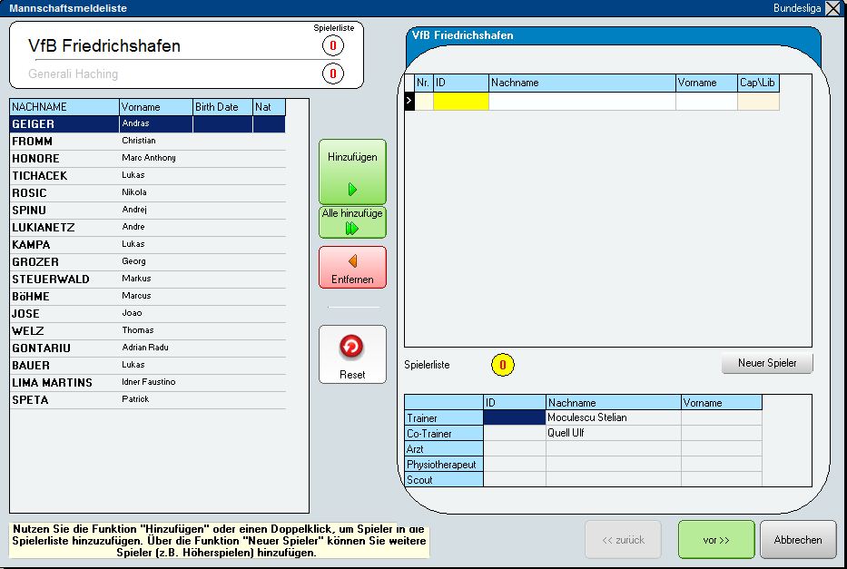Image resolution: width=847 pixels, height=569 pixels.
Task: Select player LIMA MARTINS row
Action: click(x=53, y=382)
